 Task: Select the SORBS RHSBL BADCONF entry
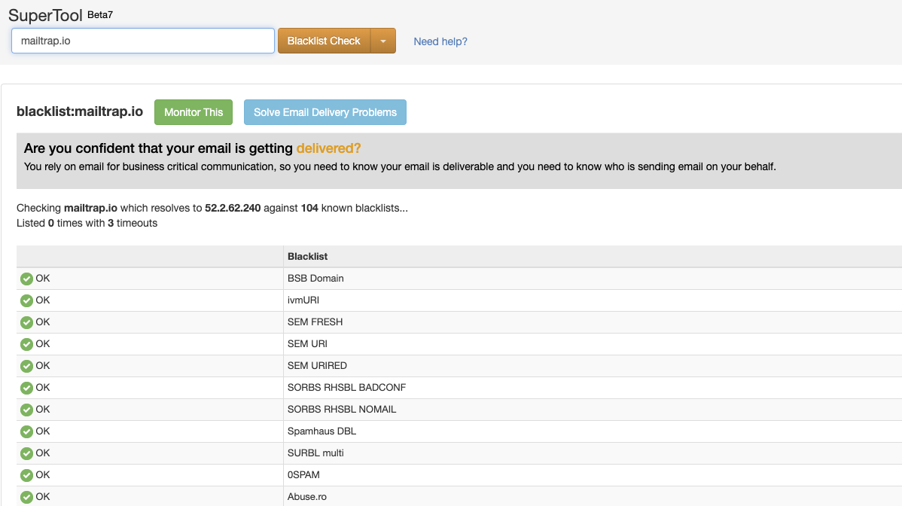[x=346, y=388]
